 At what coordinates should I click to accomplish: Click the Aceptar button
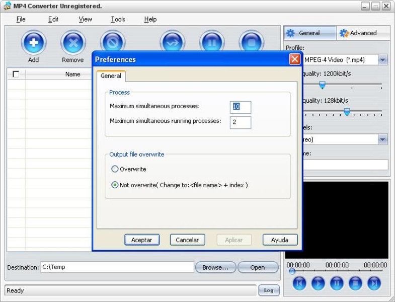tap(141, 240)
